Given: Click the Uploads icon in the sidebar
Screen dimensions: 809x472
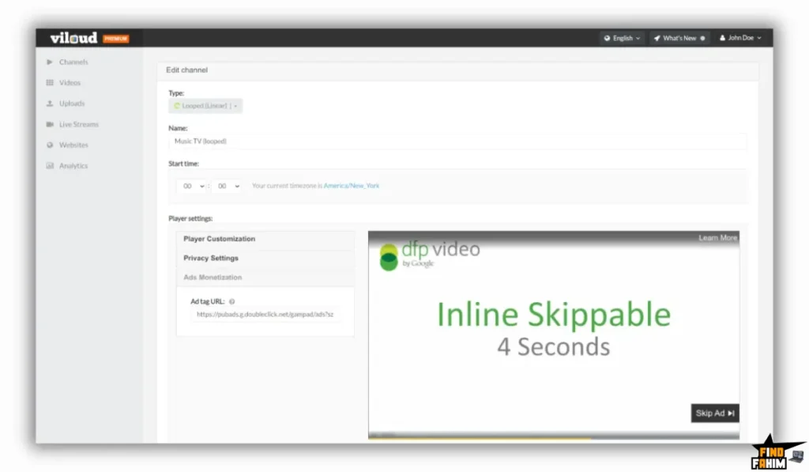Looking at the screenshot, I should pos(49,103).
